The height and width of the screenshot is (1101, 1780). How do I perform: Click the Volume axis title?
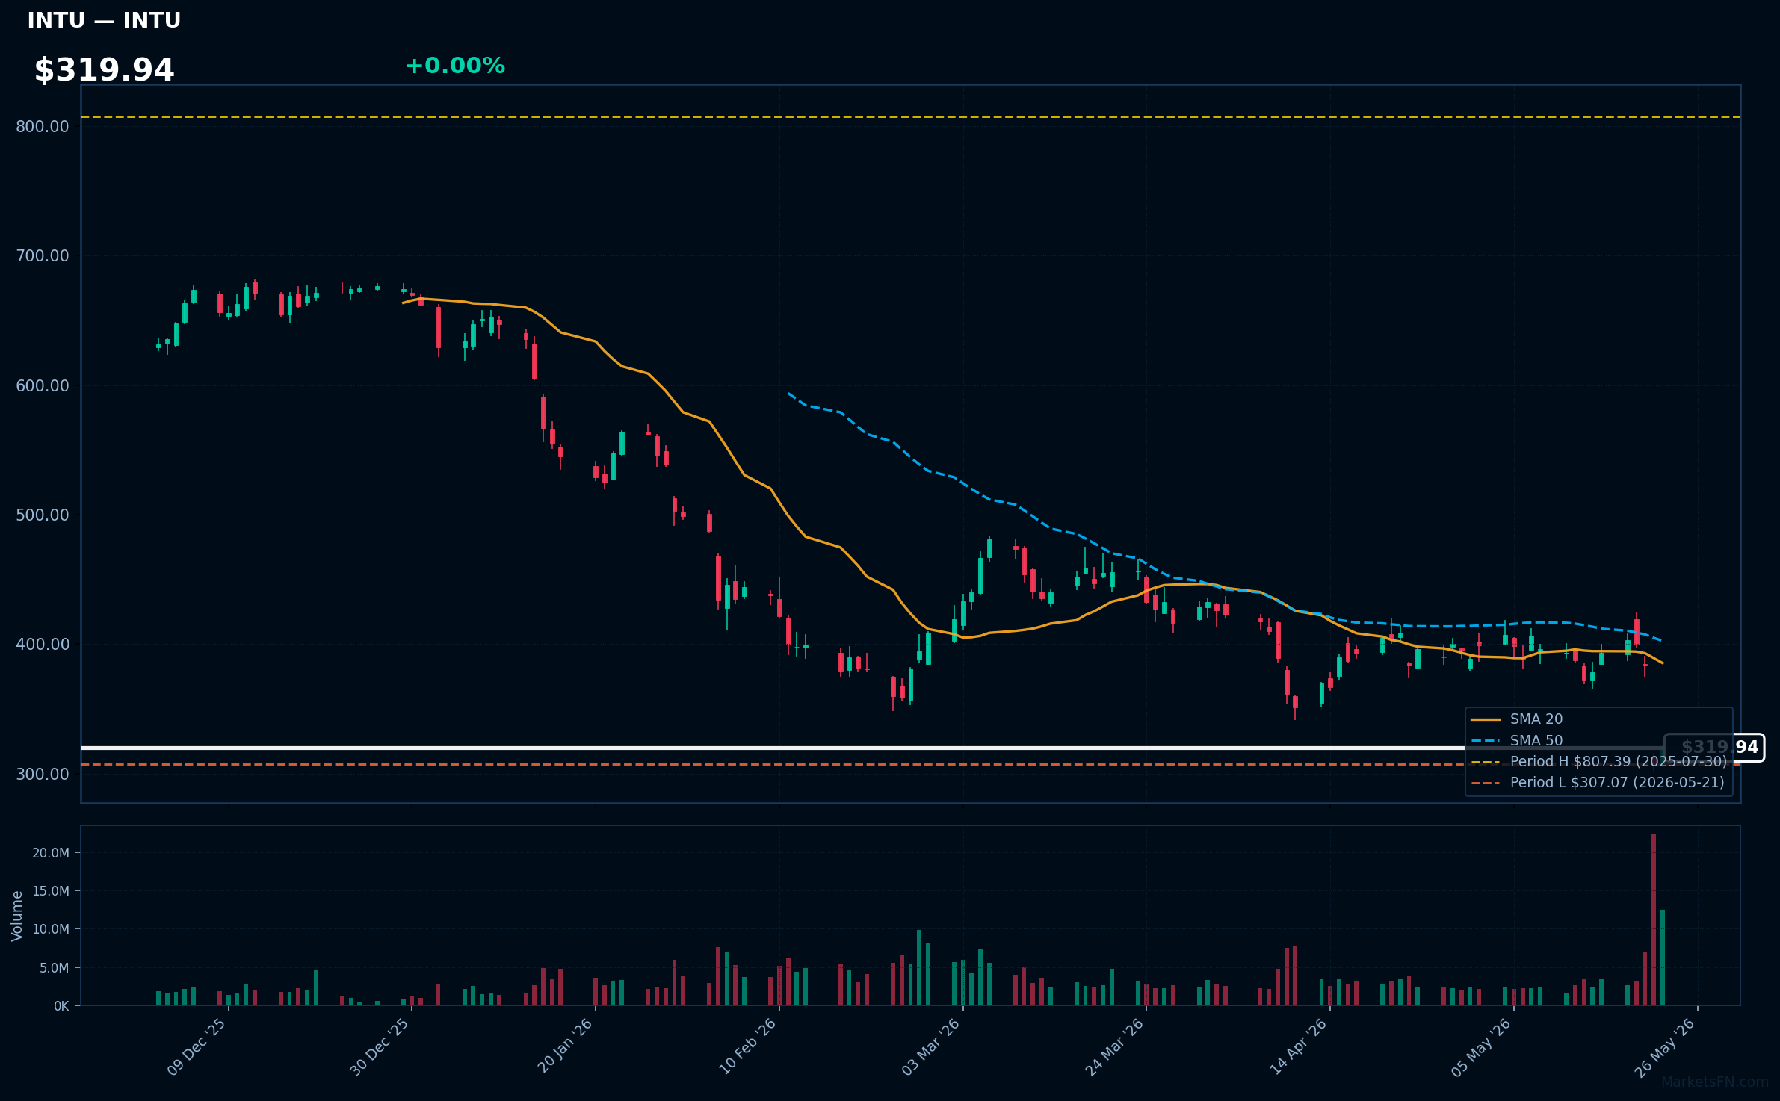pos(17,916)
